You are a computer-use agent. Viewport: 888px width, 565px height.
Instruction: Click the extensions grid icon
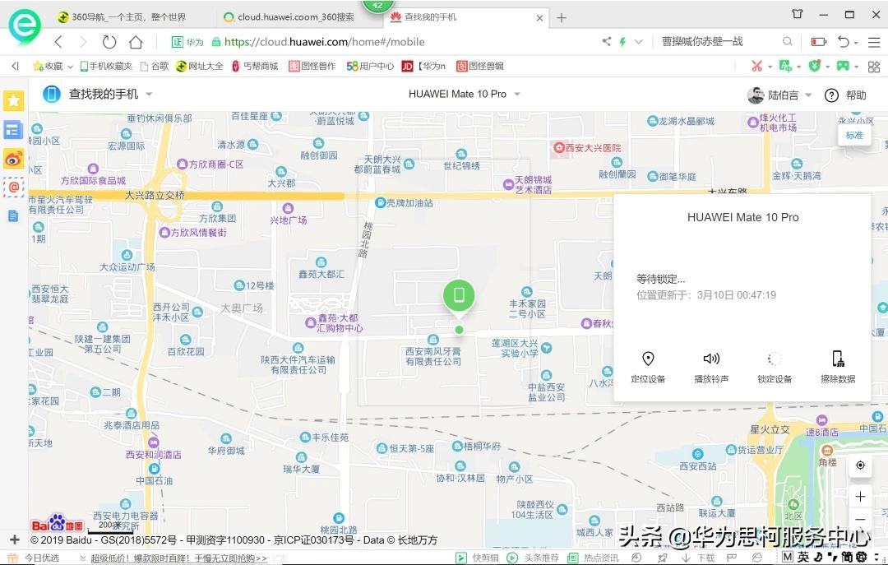(x=874, y=67)
